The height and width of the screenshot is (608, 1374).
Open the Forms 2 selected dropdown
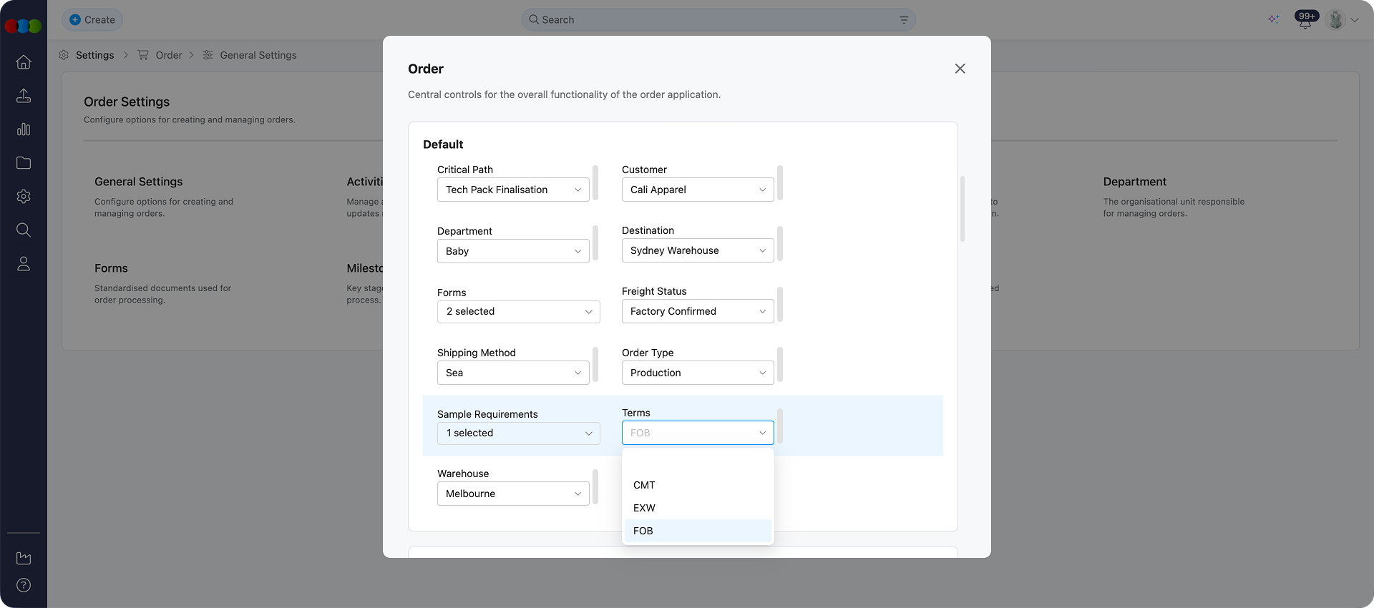518,312
